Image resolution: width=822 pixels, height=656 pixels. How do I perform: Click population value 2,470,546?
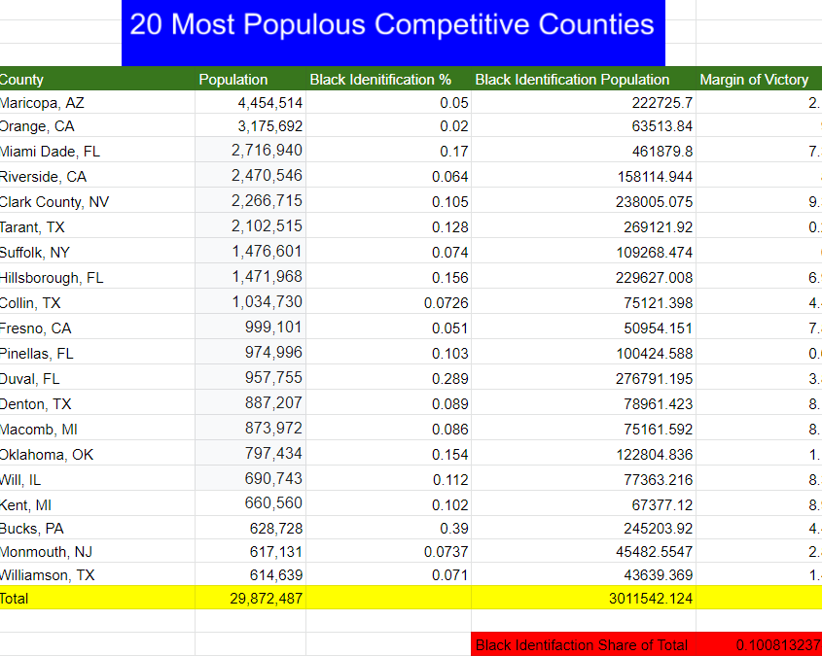pyautogui.click(x=251, y=175)
